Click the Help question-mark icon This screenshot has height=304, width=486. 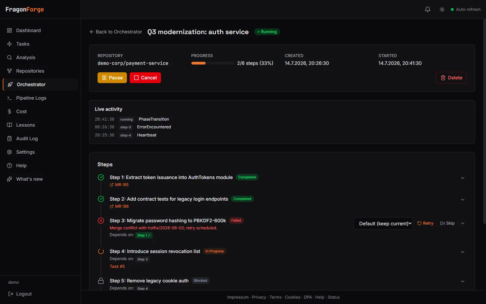(9, 166)
